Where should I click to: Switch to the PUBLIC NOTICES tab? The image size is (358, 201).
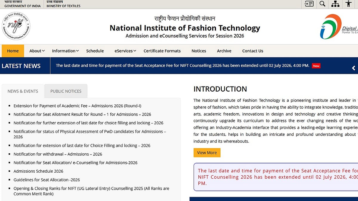(66, 91)
